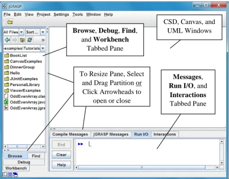Viewport: 229px width, 179px height.
Task: Switch to the Compile Messages tab
Action: (70, 134)
